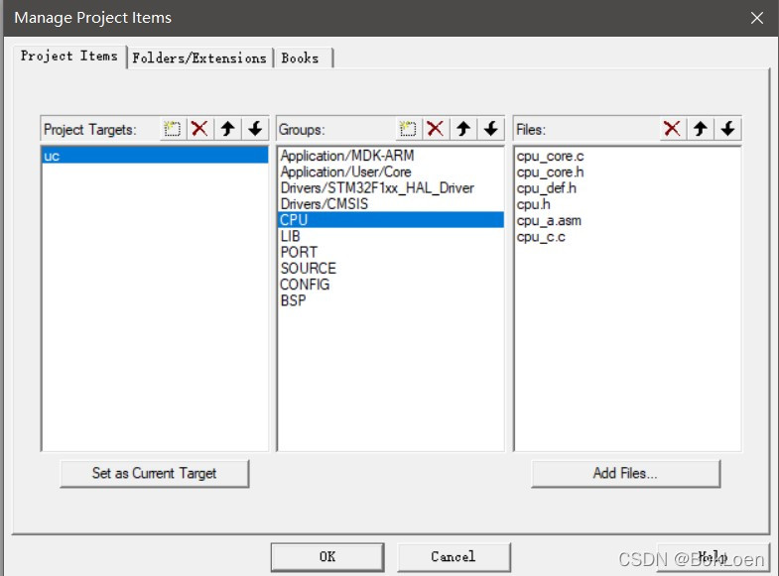Click the Add Files button
Image resolution: width=779 pixels, height=576 pixels.
pos(625,474)
